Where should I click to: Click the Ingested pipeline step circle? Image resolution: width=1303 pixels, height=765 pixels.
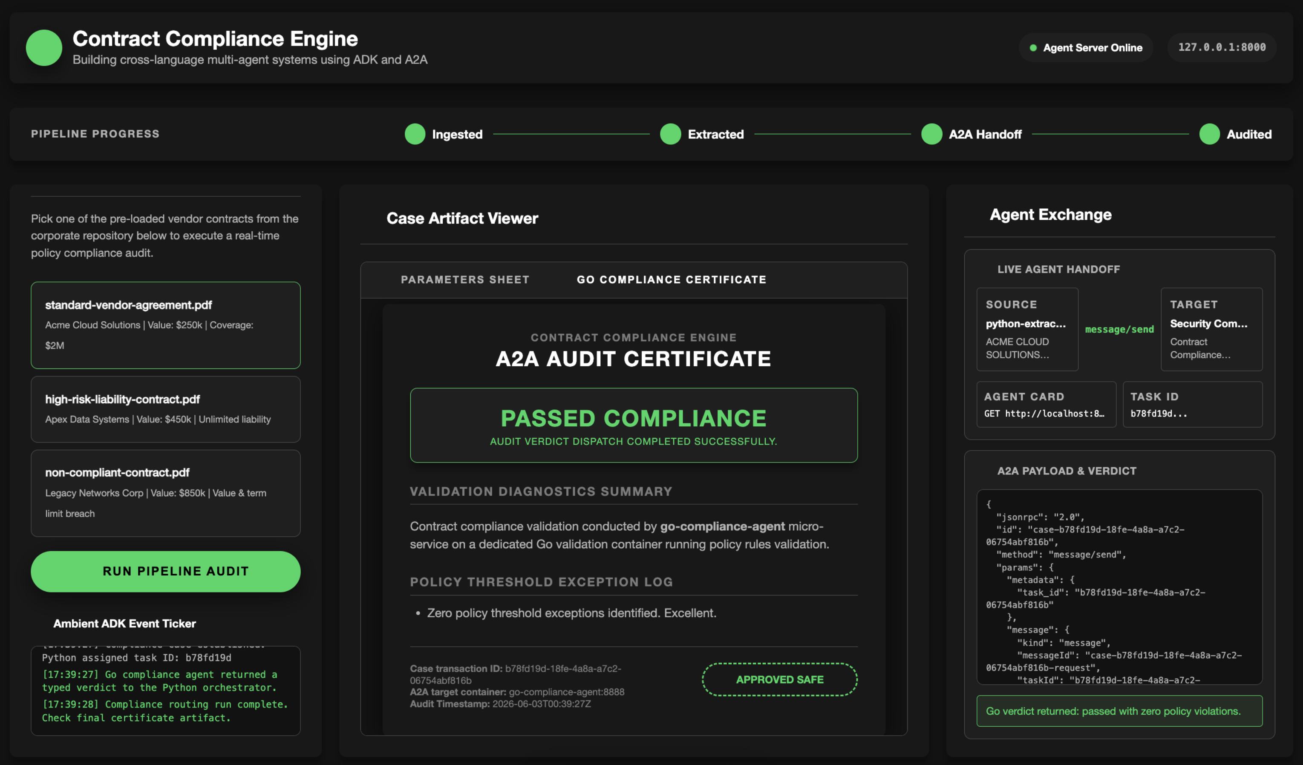(415, 135)
